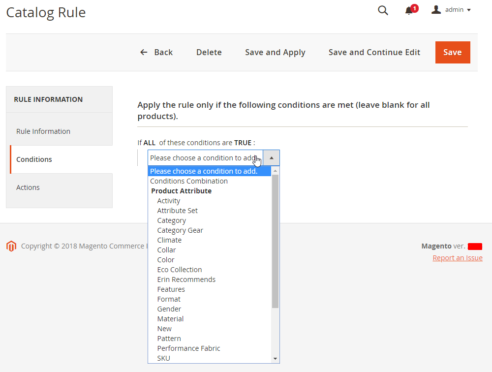492x372 pixels.
Task: Click the admin user avatar icon
Action: coord(436,10)
